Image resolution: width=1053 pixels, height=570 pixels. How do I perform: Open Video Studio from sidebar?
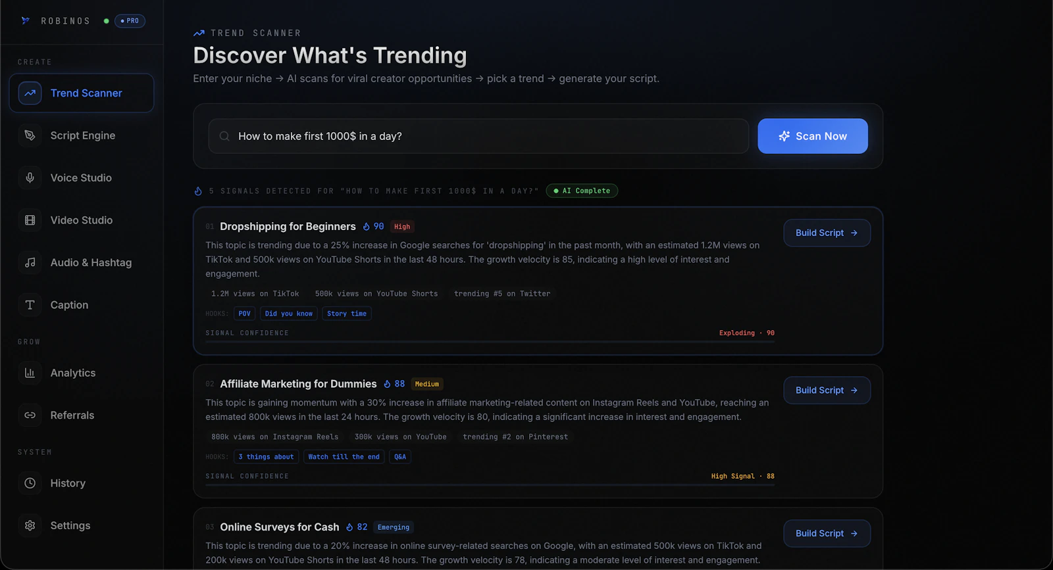point(82,220)
